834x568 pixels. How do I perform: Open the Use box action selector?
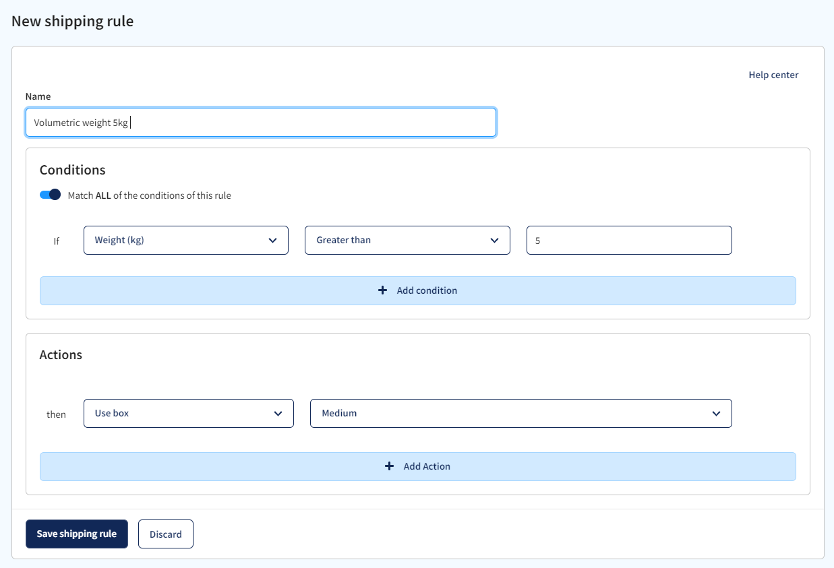tap(188, 413)
